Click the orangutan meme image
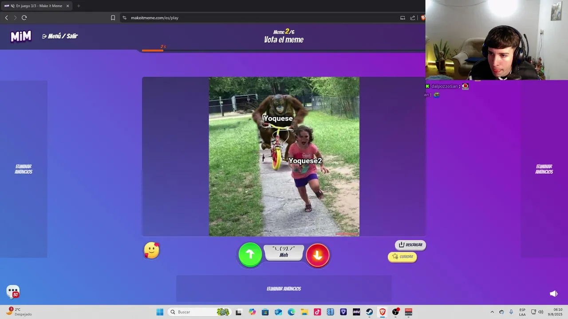Viewport: 568px width, 319px height. 284,156
